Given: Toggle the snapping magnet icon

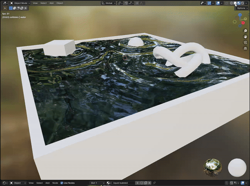Looking at the screenshot, I should (126, 3).
